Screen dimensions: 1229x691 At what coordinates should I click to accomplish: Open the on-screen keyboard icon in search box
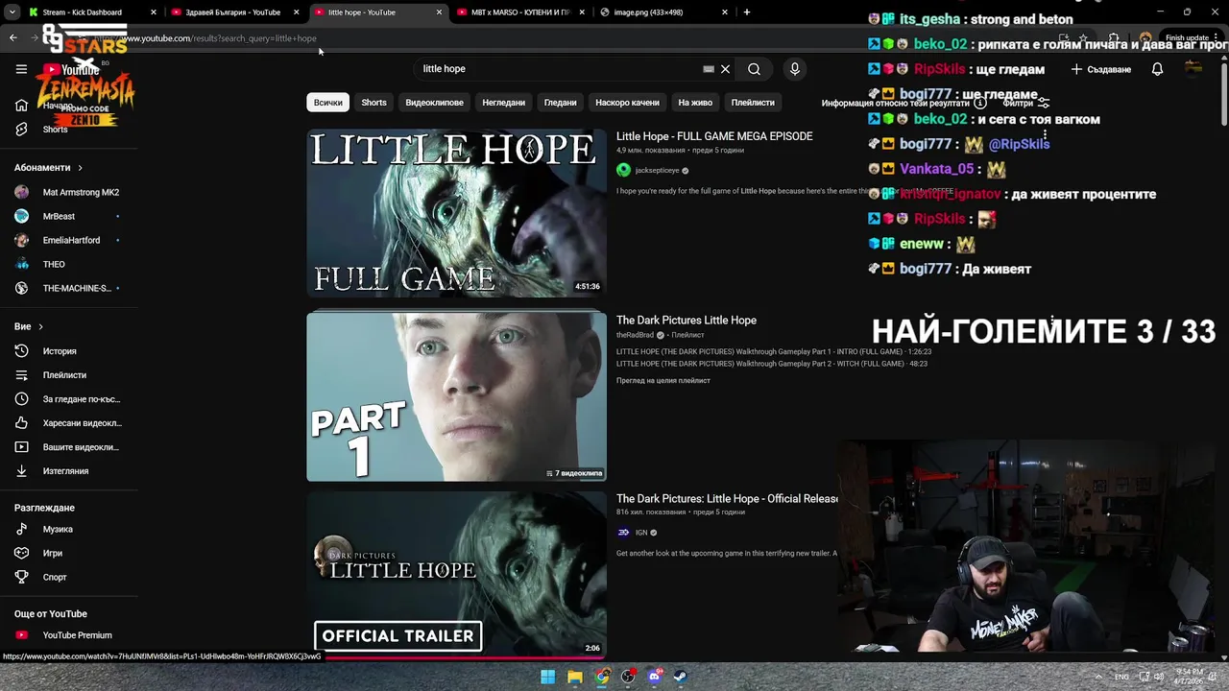click(709, 69)
